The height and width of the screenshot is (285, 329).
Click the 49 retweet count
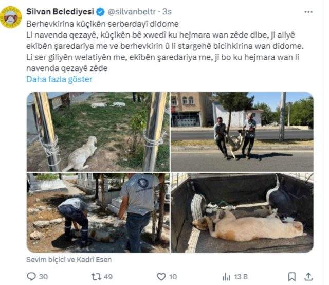(x=108, y=277)
